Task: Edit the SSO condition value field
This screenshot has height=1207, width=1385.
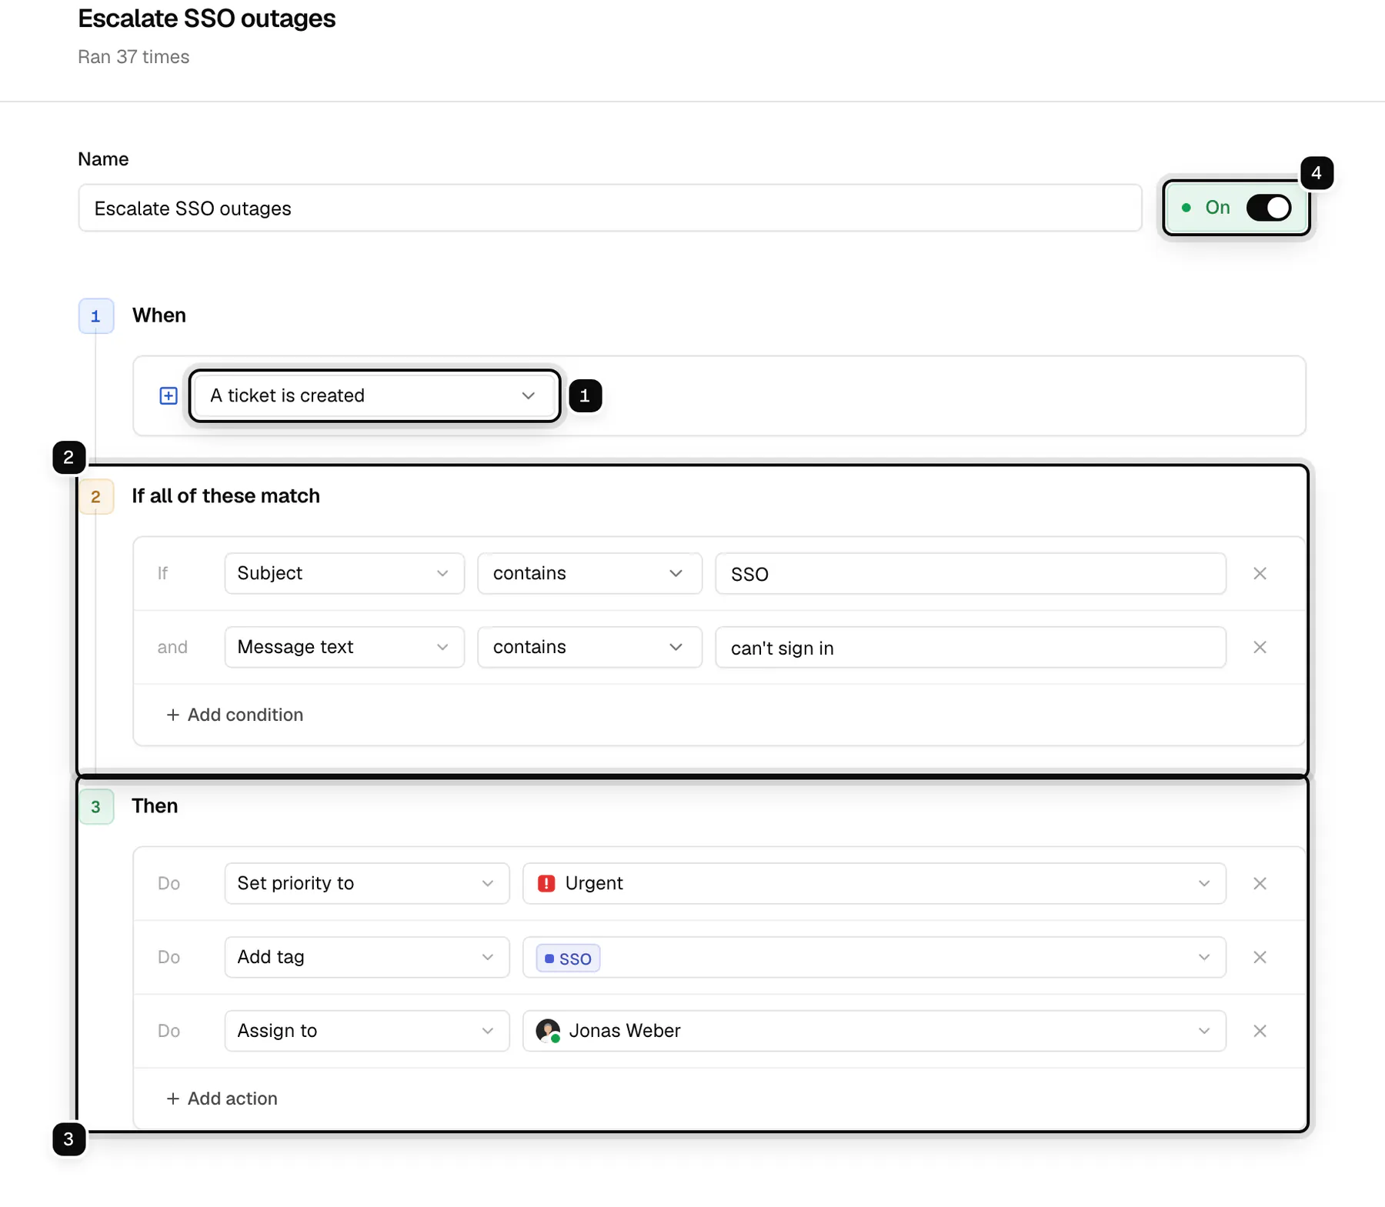Action: click(970, 573)
